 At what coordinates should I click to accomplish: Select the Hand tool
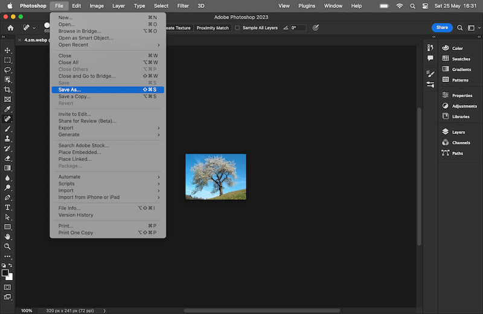click(x=7, y=237)
